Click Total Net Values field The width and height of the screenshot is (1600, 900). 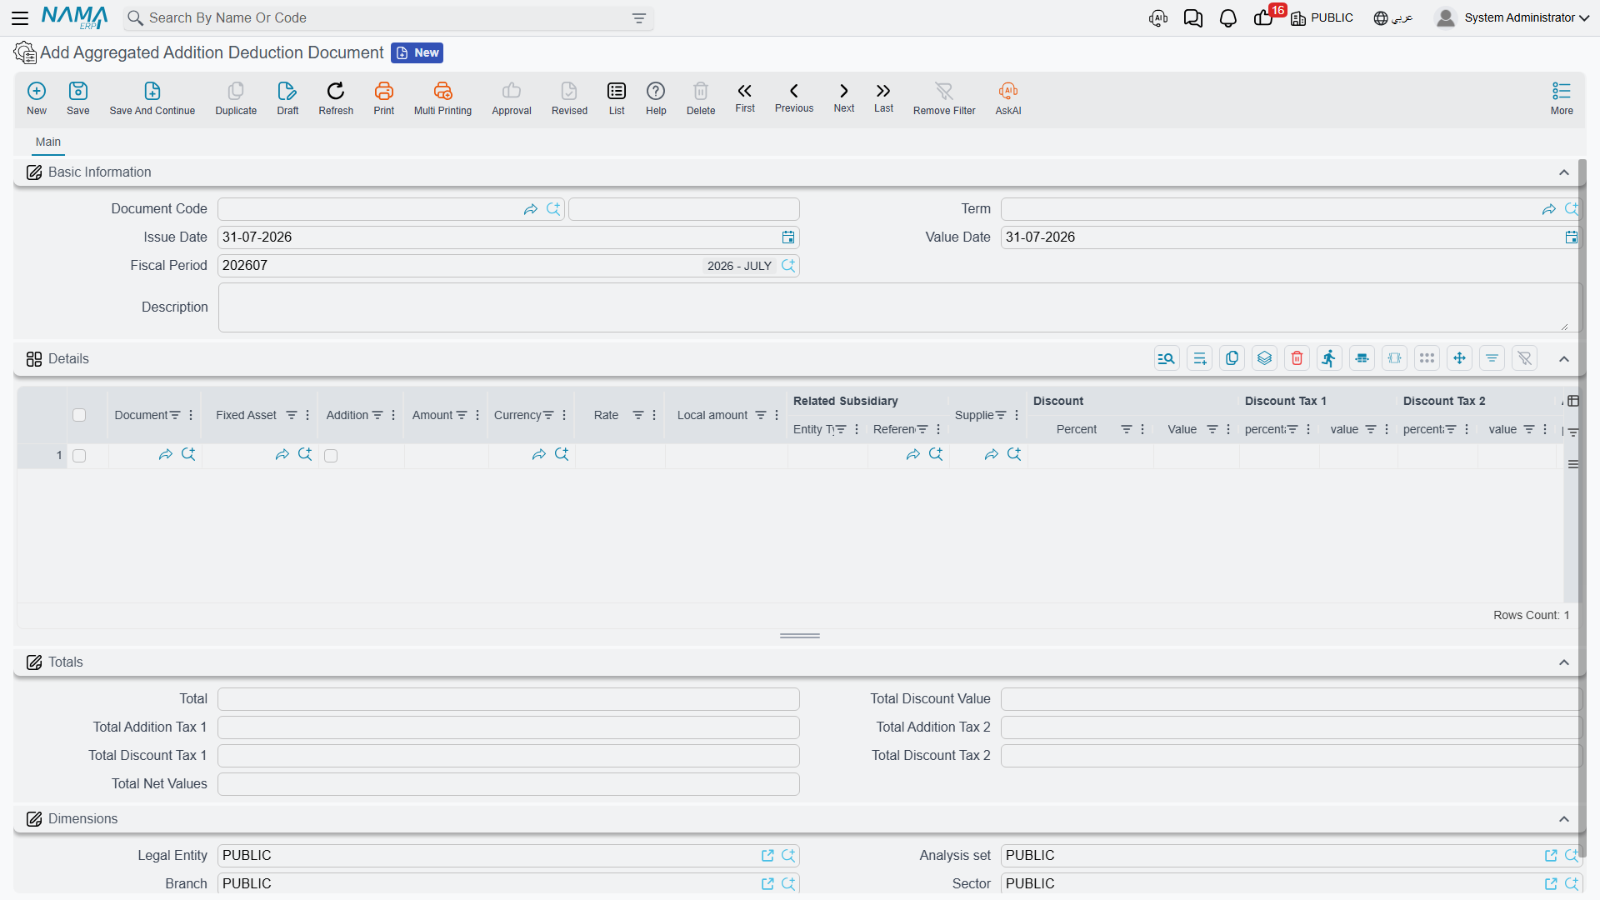(x=508, y=784)
